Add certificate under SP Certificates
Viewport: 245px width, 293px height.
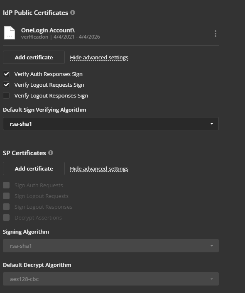pyautogui.click(x=34, y=168)
